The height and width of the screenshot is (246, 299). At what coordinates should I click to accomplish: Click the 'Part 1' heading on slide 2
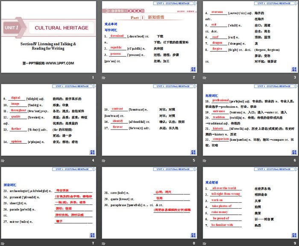(x=147, y=18)
